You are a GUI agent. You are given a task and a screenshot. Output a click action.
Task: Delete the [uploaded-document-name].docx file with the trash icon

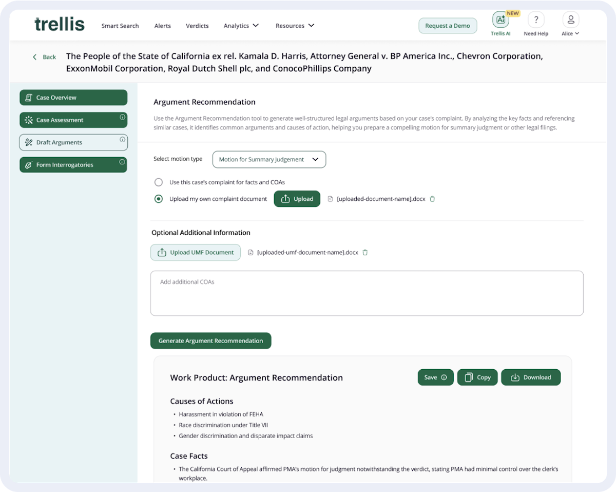432,199
